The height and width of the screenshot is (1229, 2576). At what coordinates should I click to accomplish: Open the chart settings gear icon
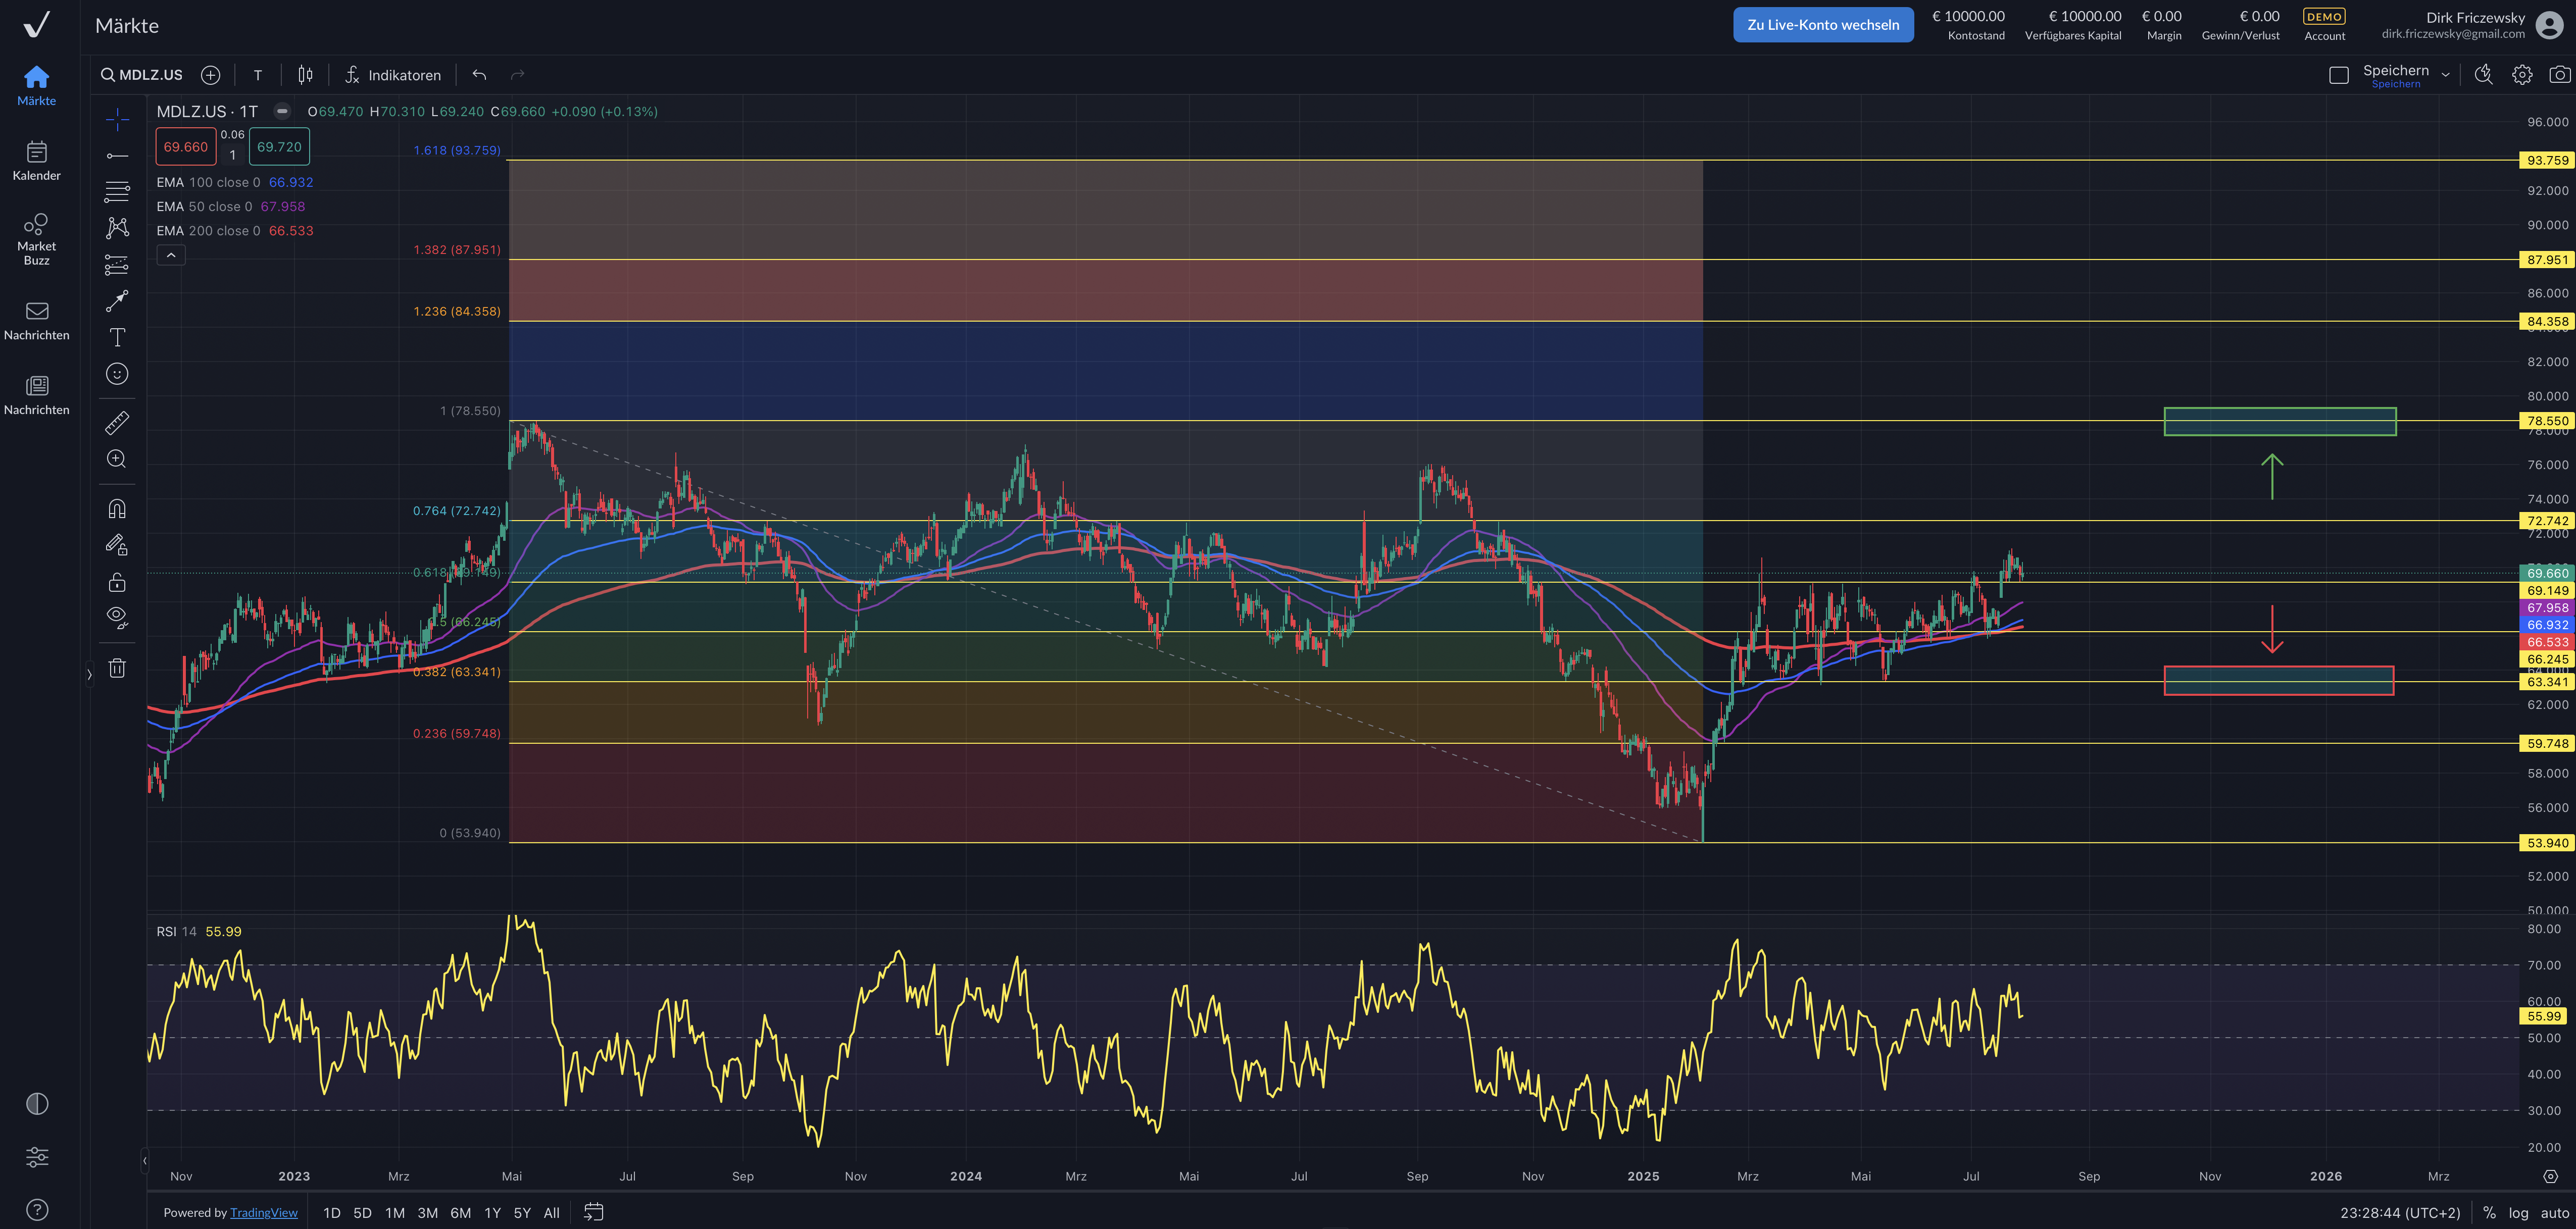(x=2521, y=75)
